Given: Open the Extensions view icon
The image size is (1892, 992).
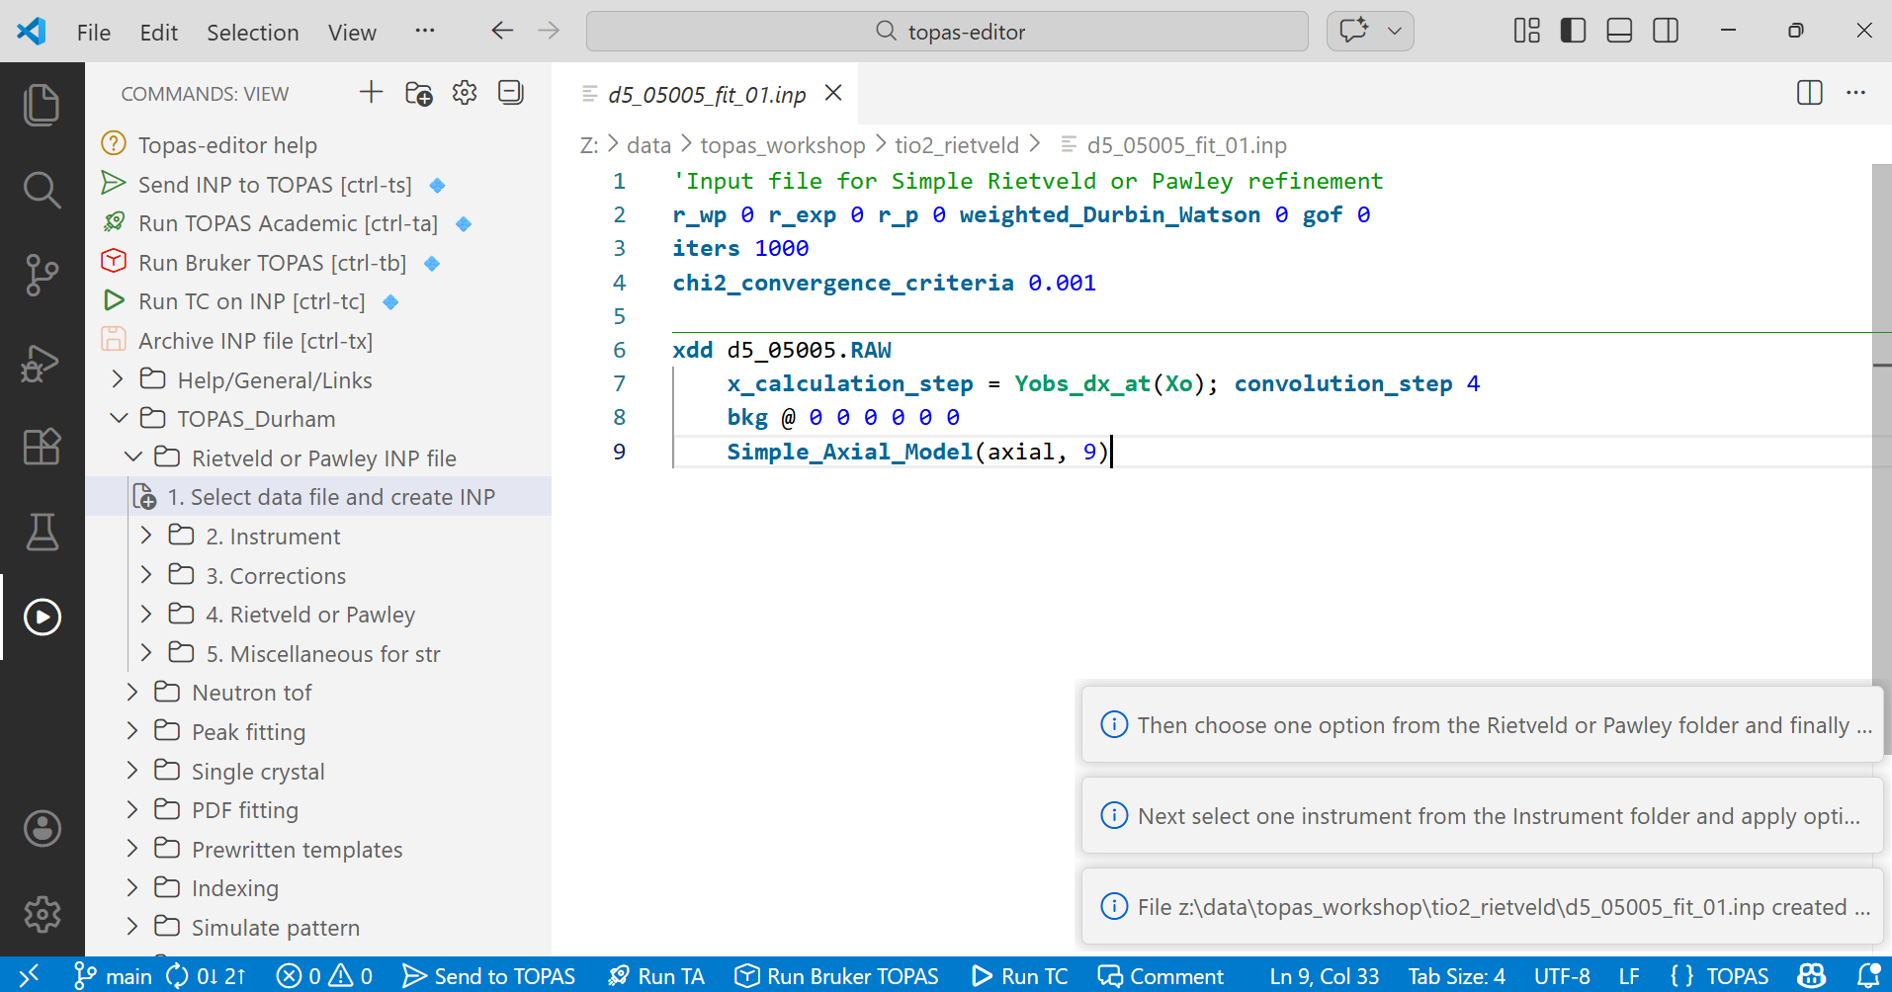Looking at the screenshot, I should coord(42,447).
